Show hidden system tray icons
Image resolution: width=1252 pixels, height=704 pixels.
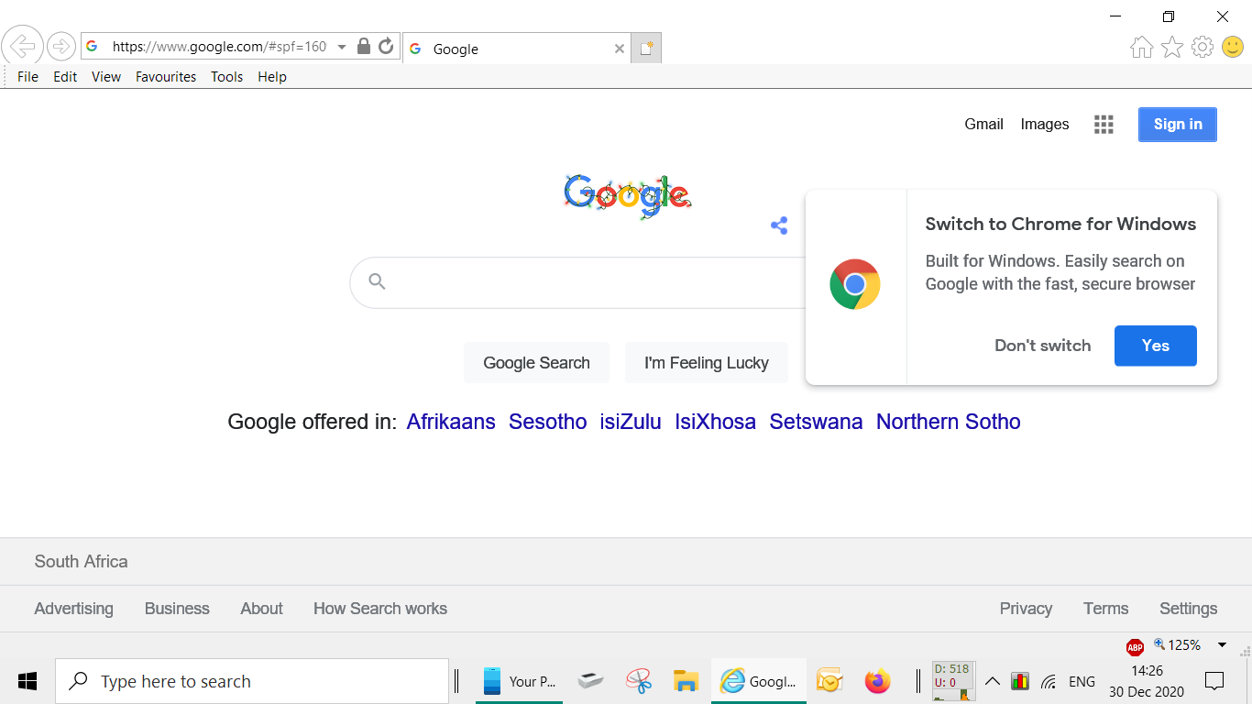coord(992,681)
